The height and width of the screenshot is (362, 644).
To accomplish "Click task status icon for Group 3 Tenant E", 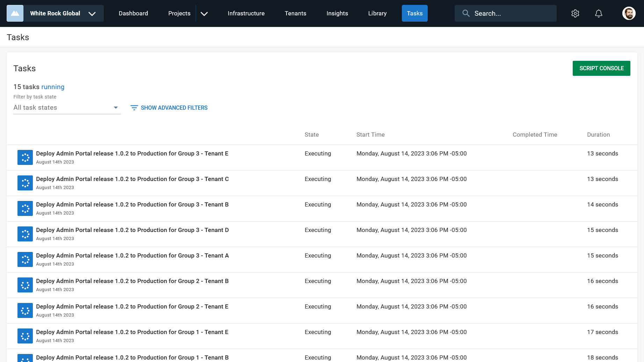I will coord(25,157).
